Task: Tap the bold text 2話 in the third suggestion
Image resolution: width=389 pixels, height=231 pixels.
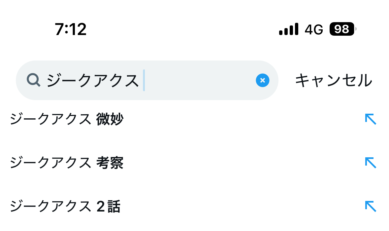Action: (x=109, y=207)
